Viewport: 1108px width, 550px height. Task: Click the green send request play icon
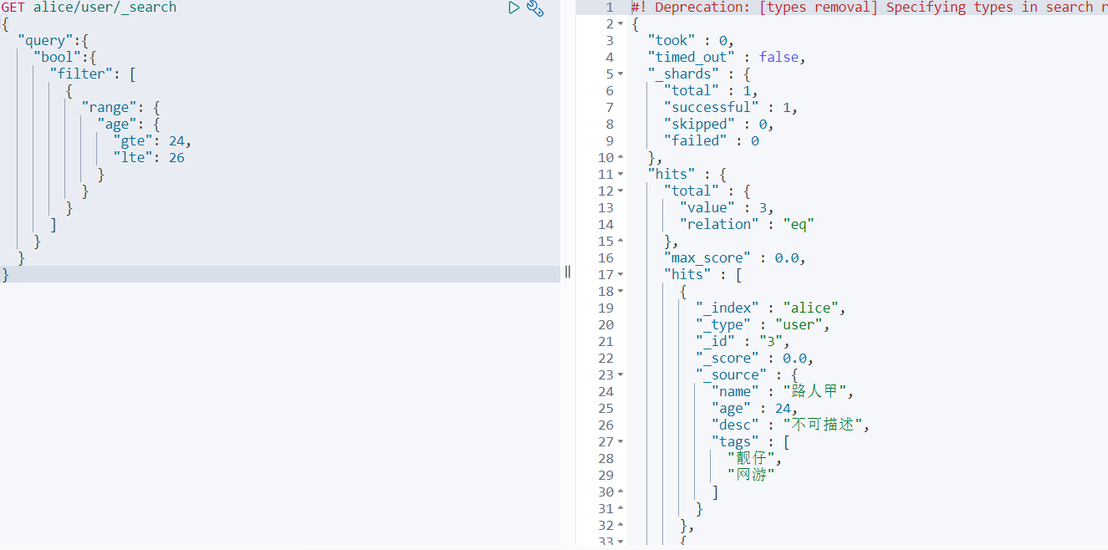514,8
